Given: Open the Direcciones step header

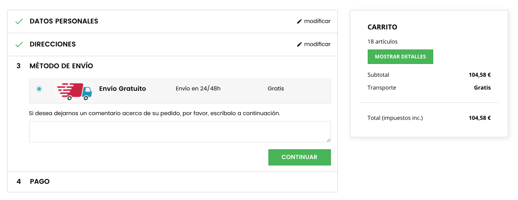Looking at the screenshot, I should (172, 45).
